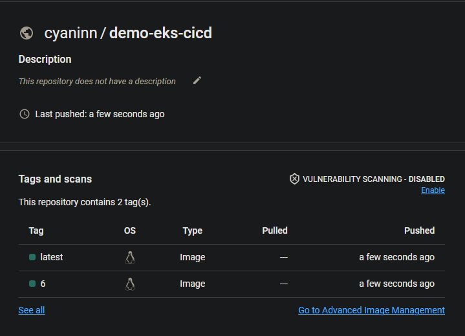Go to Advanced Image Management
Screen dimensions: 465x336
tap(371, 310)
